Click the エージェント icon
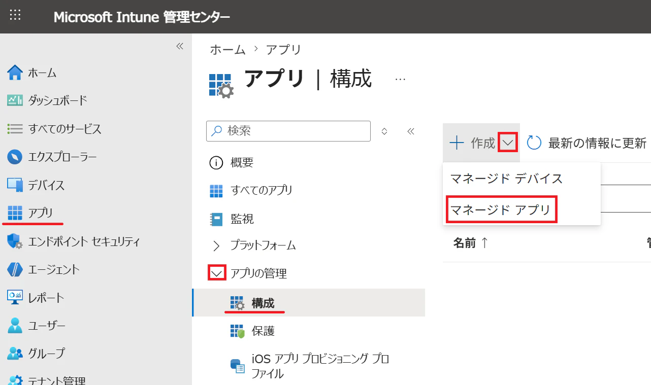The width and height of the screenshot is (651, 385). 15,269
